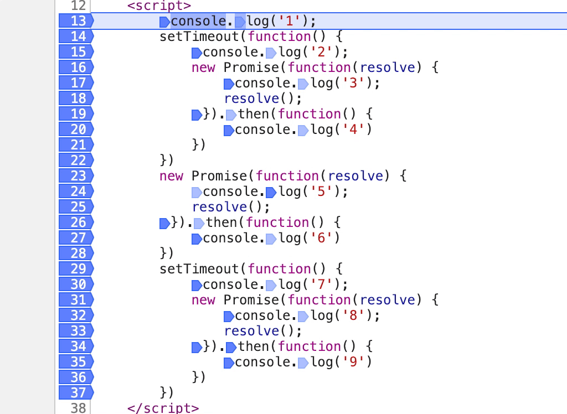
Task: Clear gutter breakpoint on line 28
Action: (76, 253)
